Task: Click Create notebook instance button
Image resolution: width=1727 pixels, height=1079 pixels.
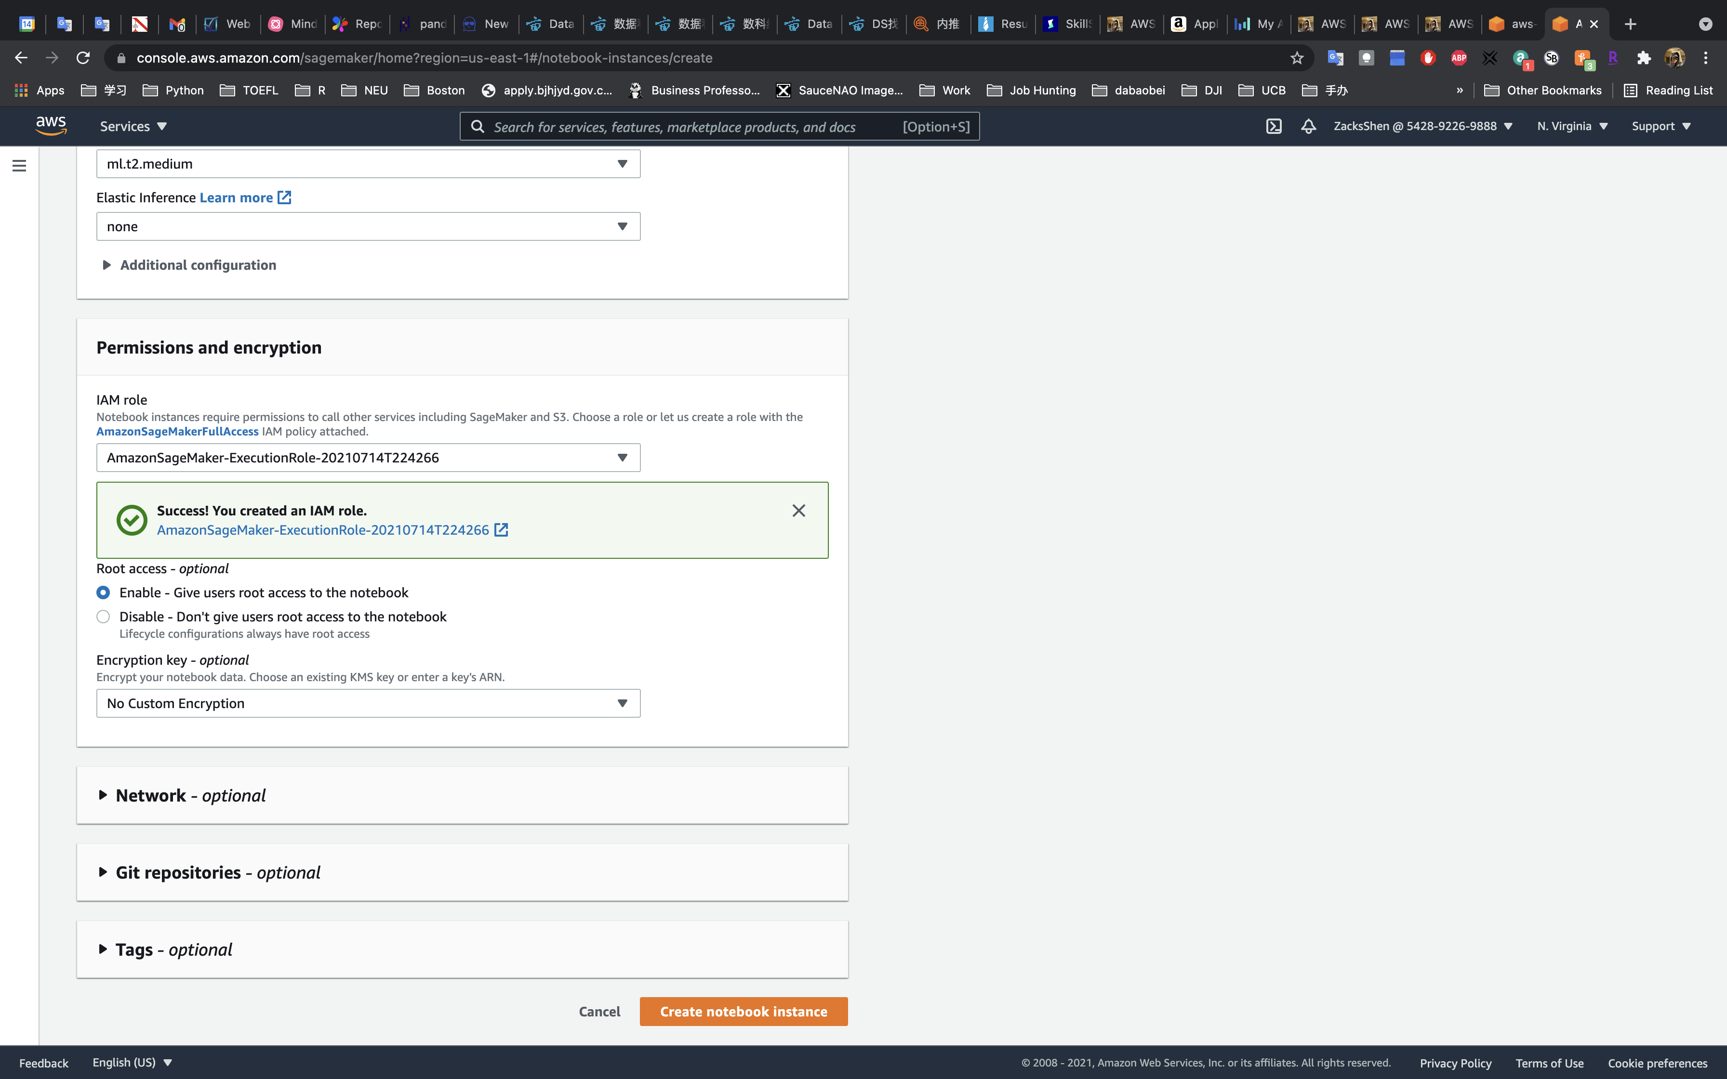Action: pos(744,1011)
